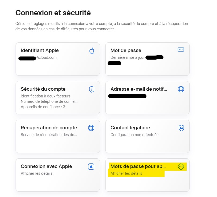
Task: Open Adresse e-mail de notif… title
Action: tap(139, 89)
